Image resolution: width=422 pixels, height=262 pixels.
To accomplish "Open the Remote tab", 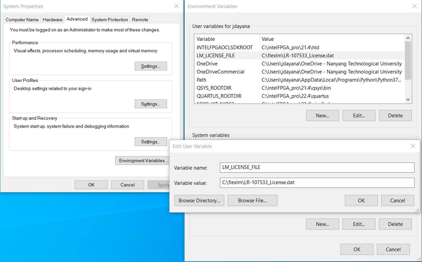I will [140, 19].
